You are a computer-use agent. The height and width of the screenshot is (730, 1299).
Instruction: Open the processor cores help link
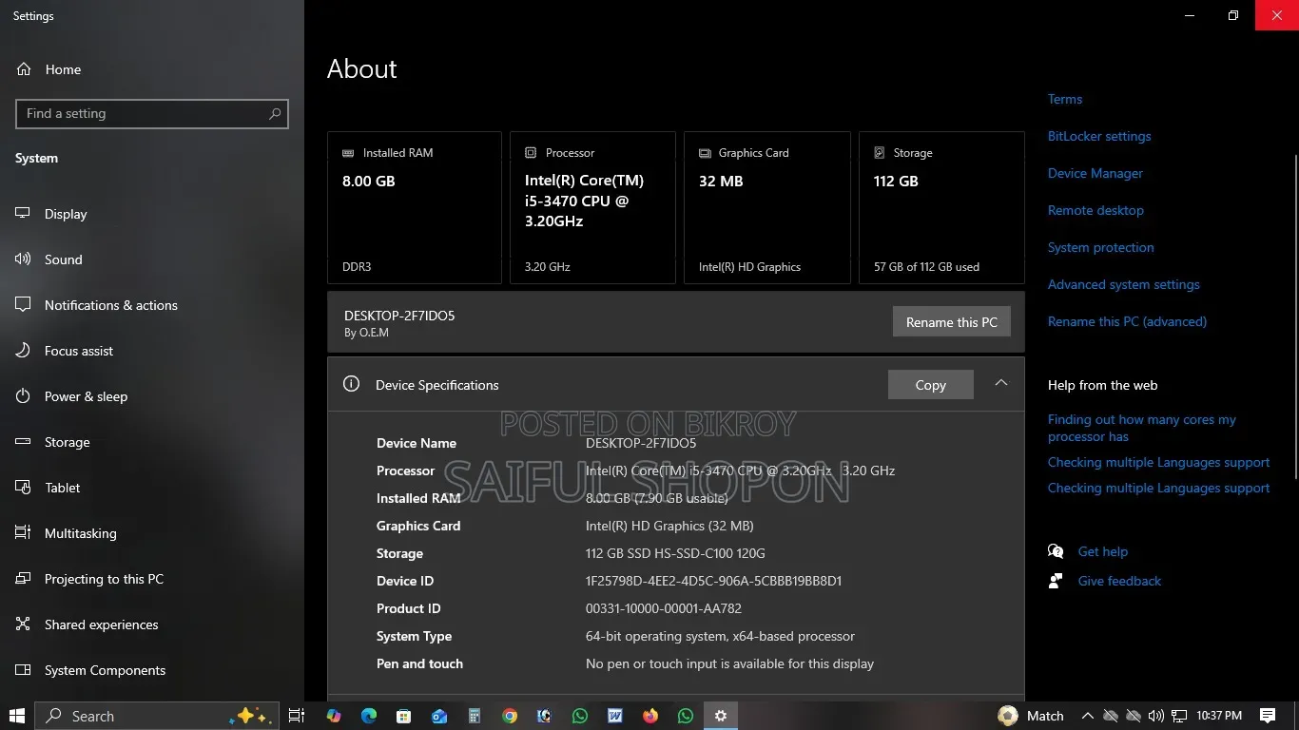tap(1142, 428)
